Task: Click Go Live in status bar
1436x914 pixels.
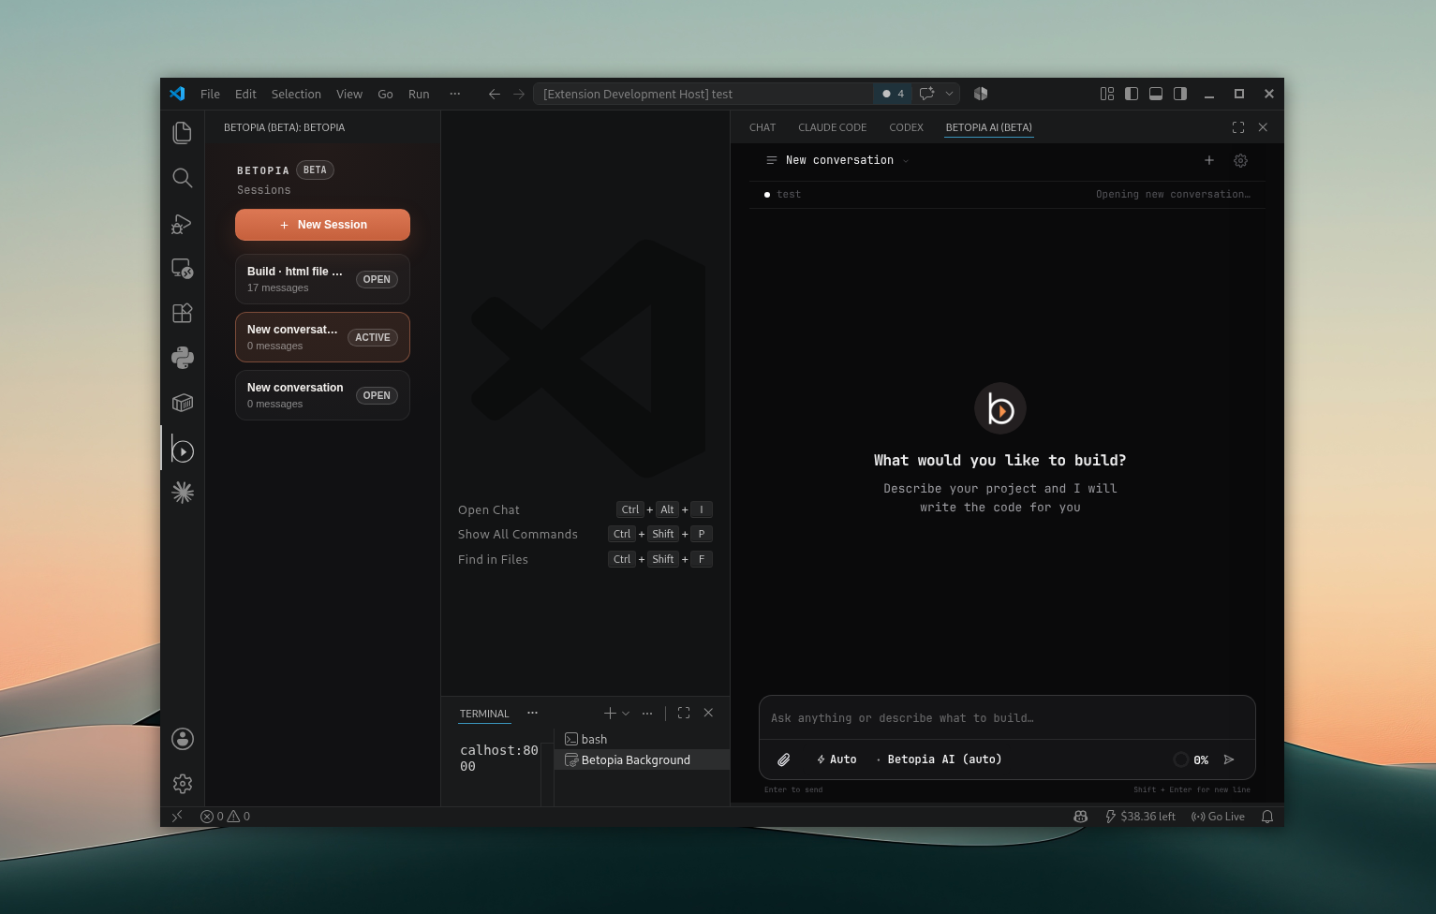Action: point(1218,817)
